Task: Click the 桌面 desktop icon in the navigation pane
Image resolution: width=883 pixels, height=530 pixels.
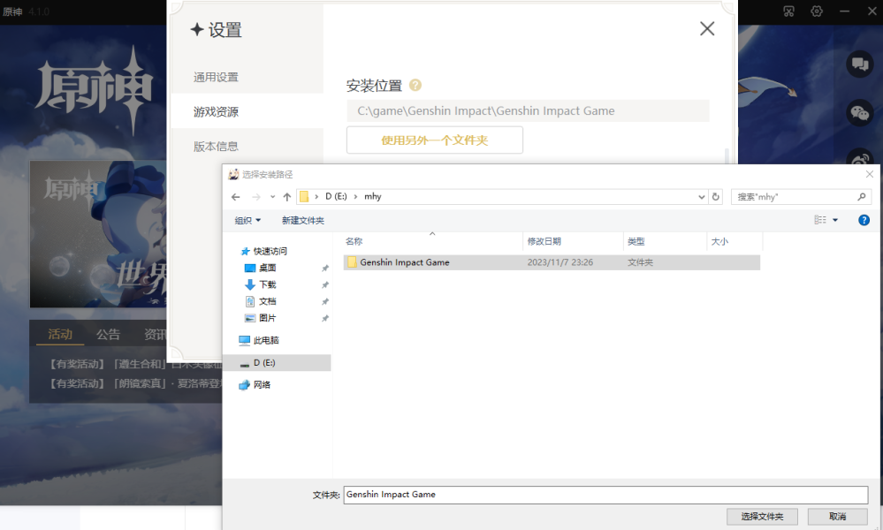Action: coord(250,268)
